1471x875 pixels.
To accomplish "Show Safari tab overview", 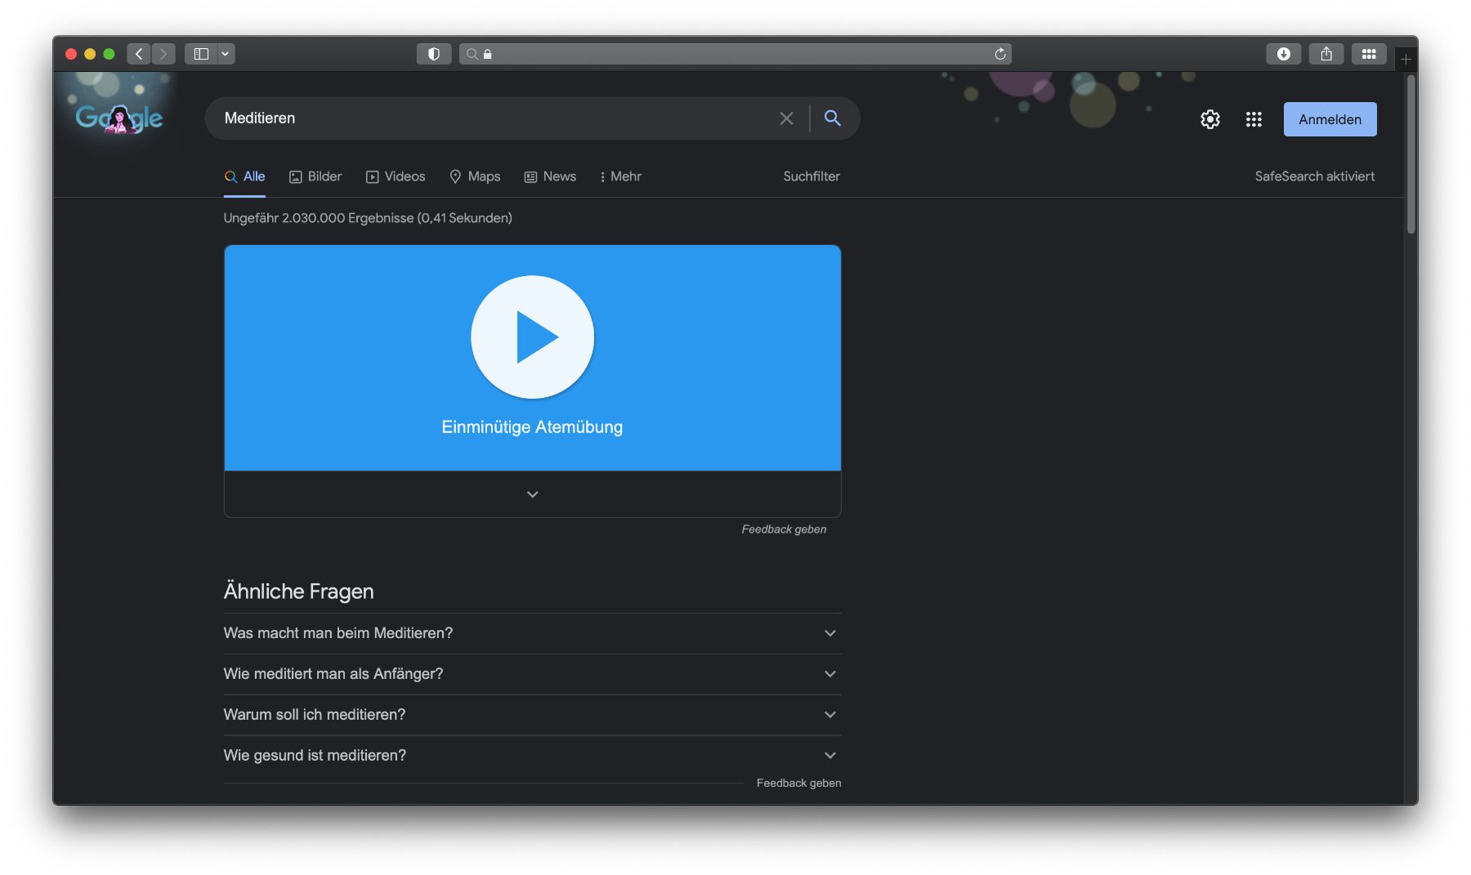I will coord(1368,54).
